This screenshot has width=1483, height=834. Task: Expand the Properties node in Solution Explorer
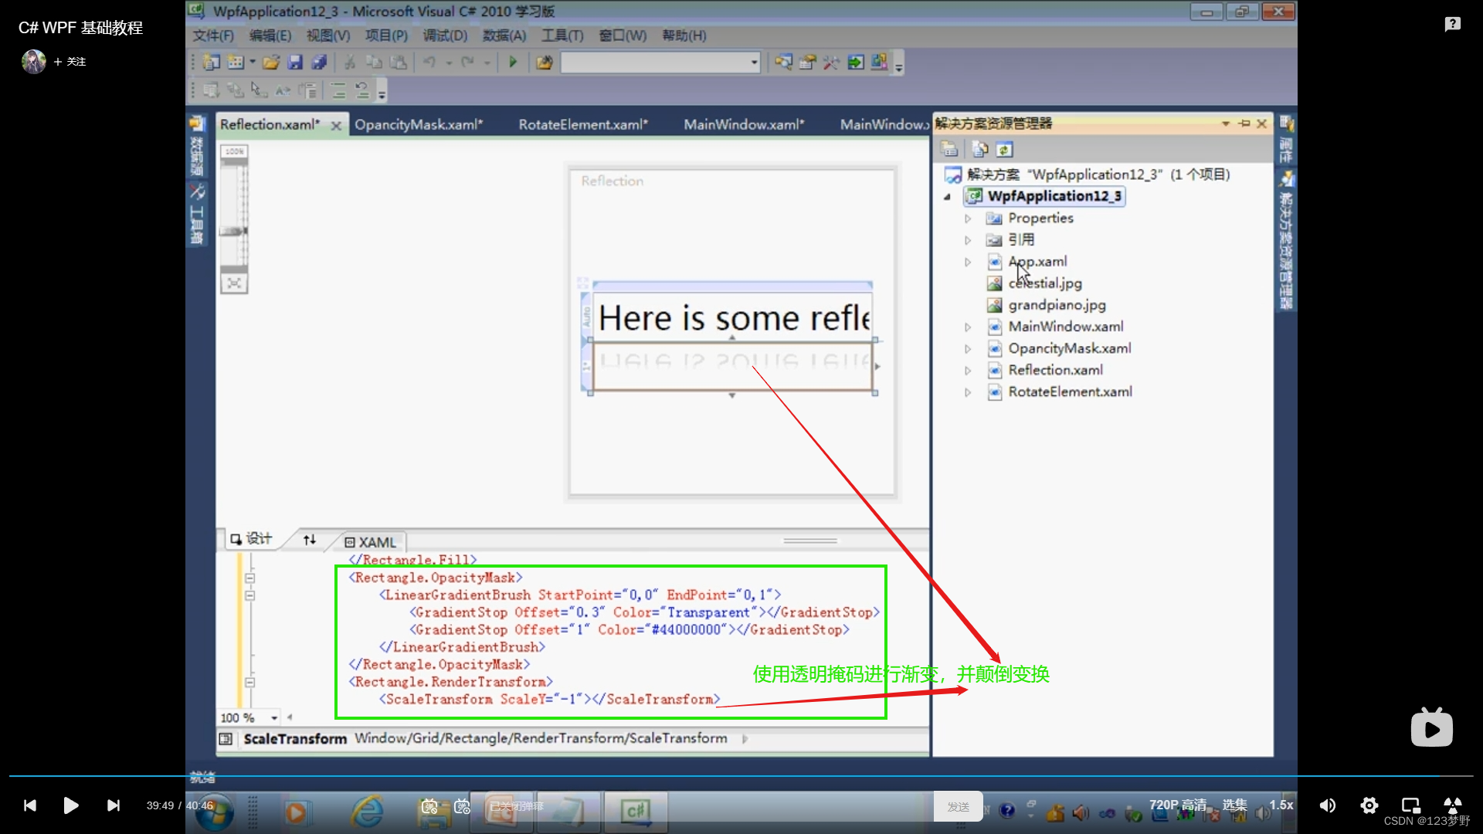click(x=969, y=217)
